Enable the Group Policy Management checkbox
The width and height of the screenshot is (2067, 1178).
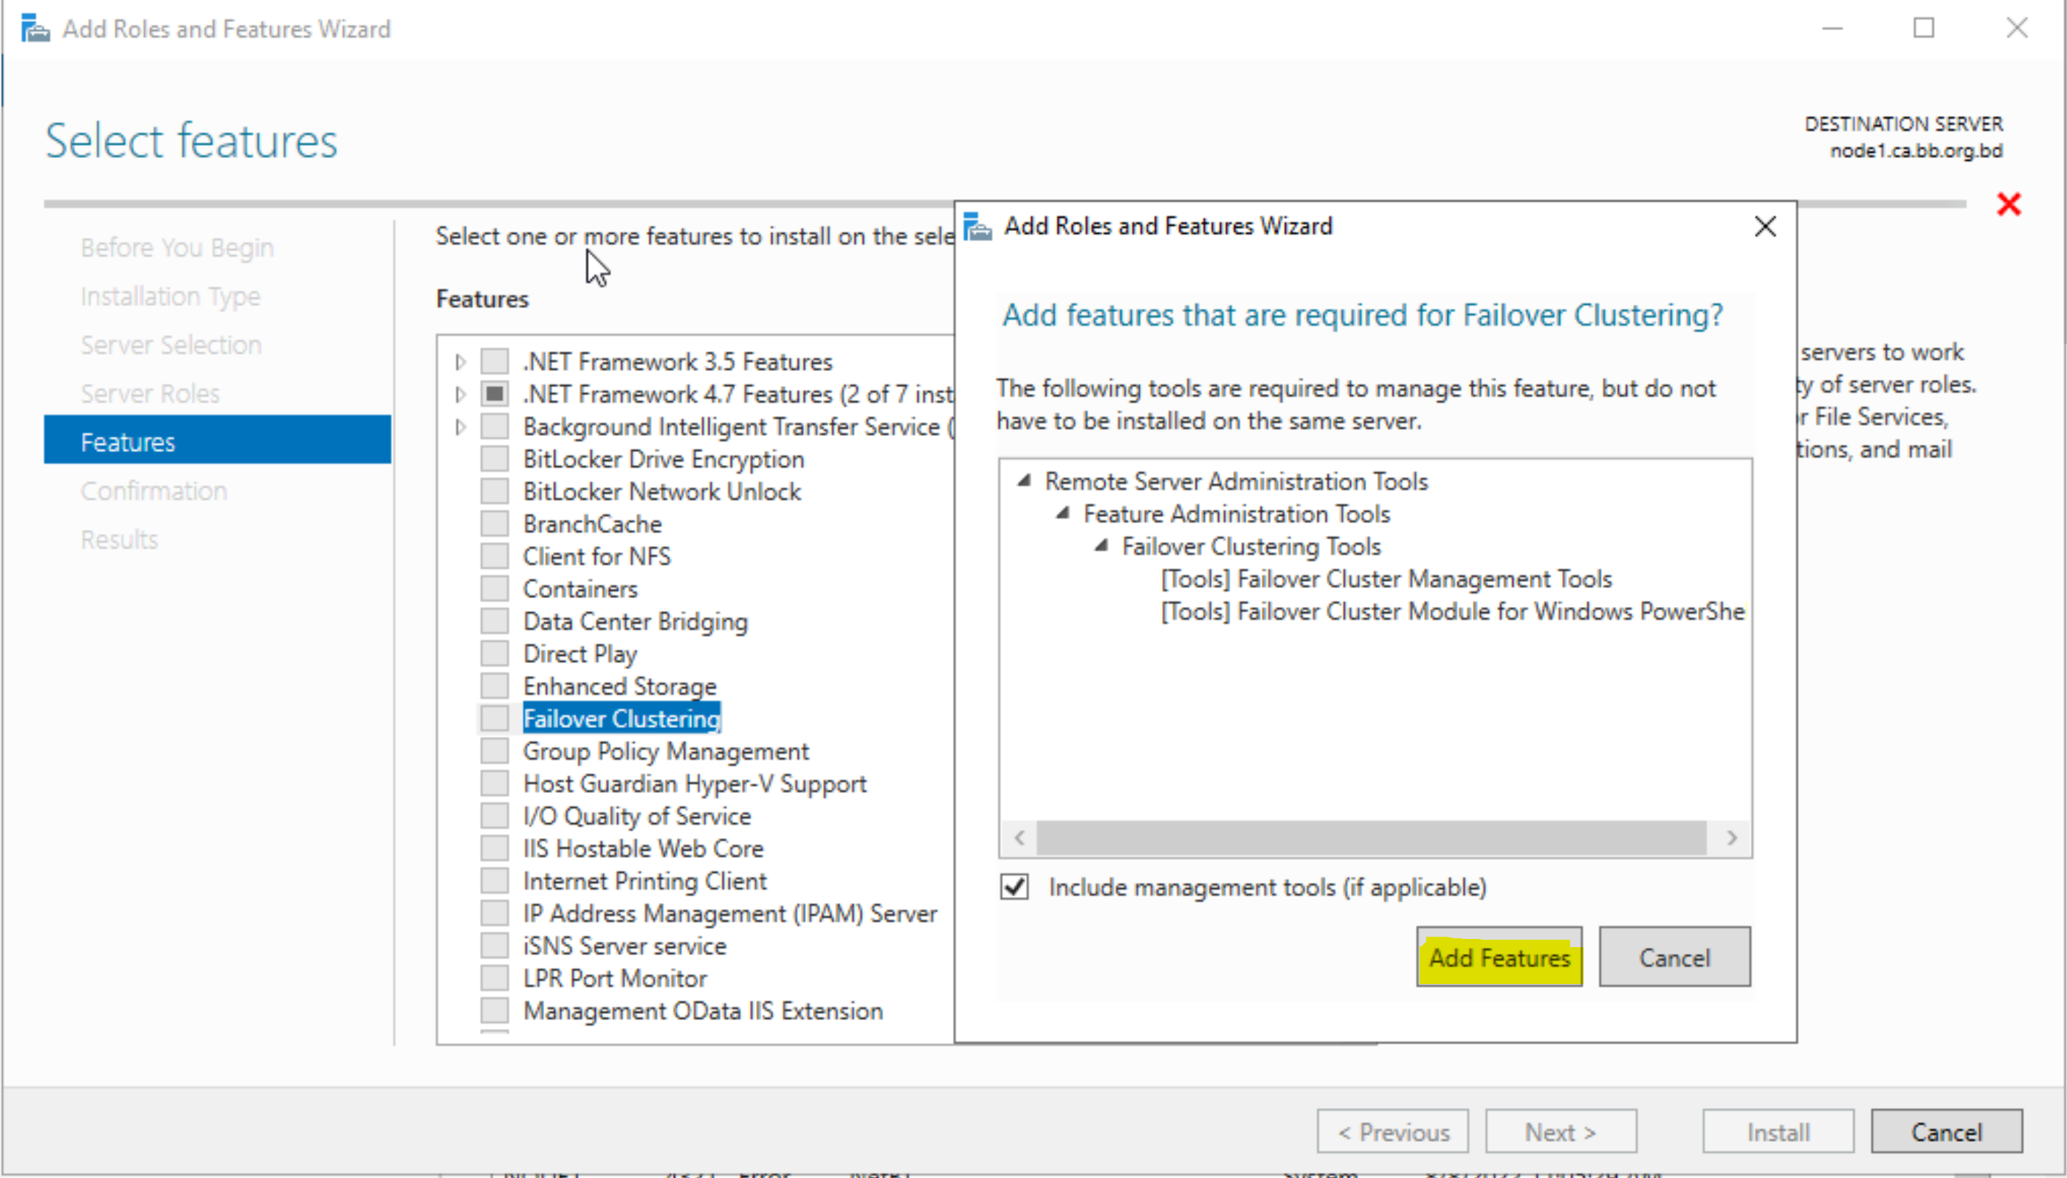point(495,751)
